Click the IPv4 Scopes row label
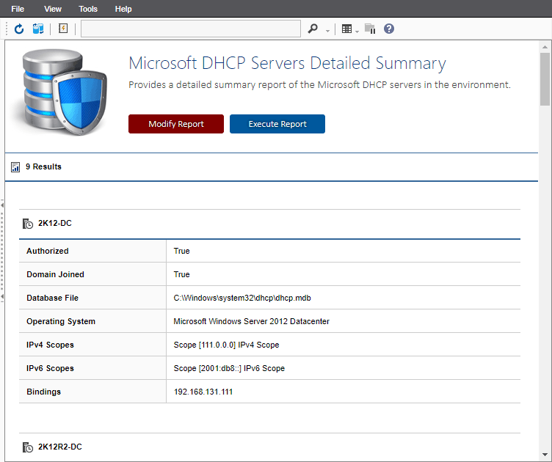 [x=50, y=345]
